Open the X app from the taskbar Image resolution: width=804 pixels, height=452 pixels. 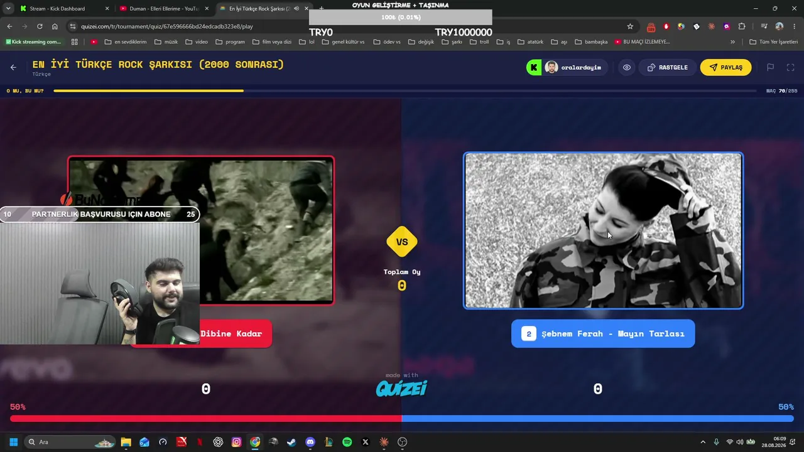pos(366,442)
